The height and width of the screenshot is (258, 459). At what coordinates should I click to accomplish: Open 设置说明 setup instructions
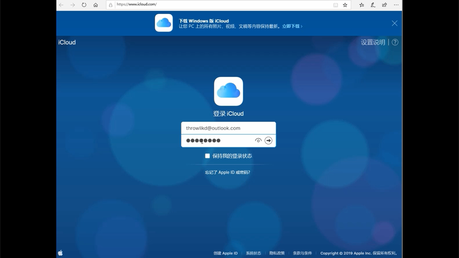(373, 42)
